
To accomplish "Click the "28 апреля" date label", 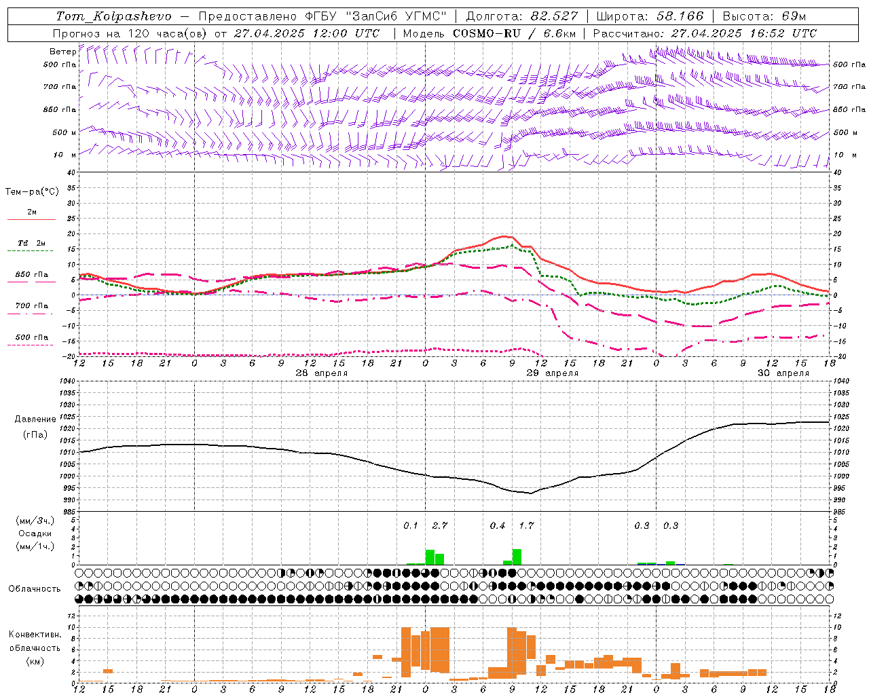I will tap(322, 373).
